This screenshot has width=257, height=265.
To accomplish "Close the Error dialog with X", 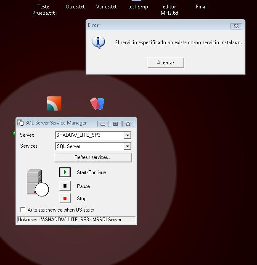I will pyautogui.click(x=236, y=26).
